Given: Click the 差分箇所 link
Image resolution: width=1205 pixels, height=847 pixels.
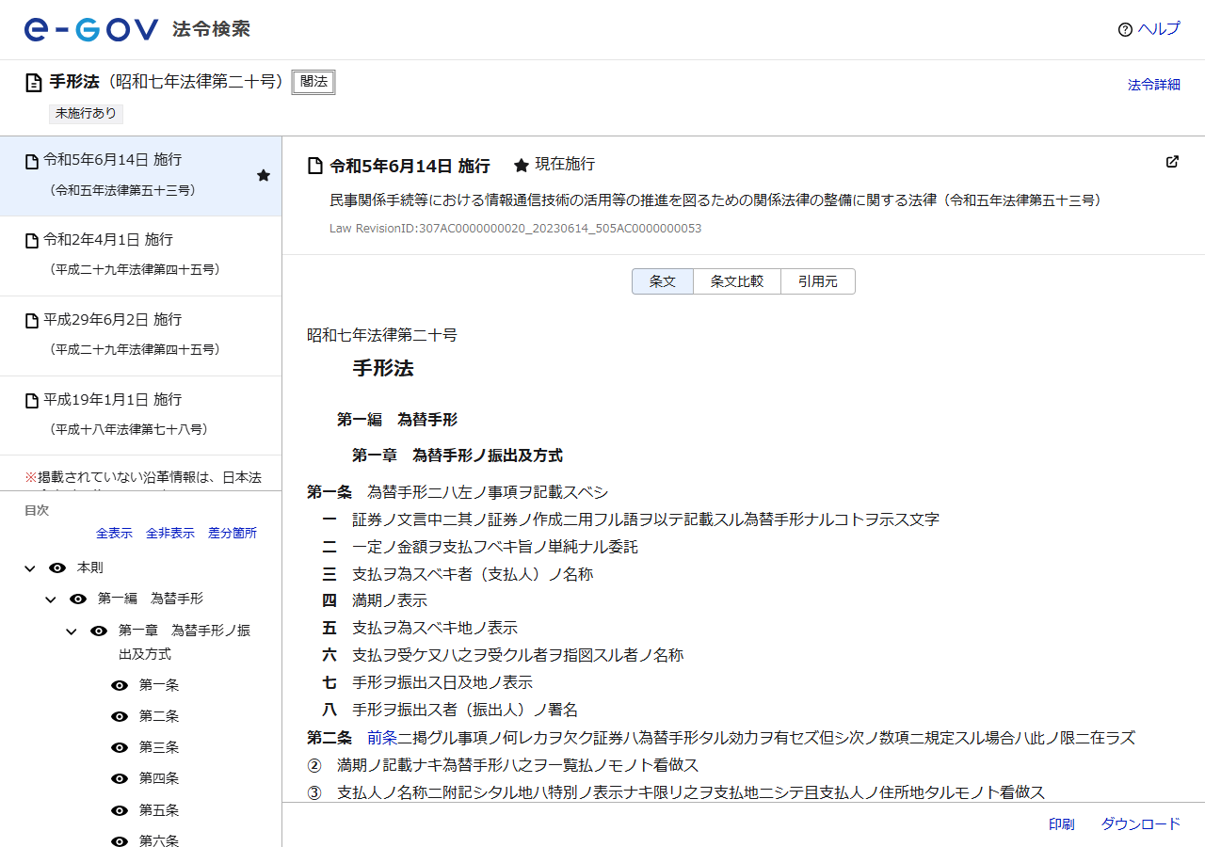Looking at the screenshot, I should pos(233,533).
